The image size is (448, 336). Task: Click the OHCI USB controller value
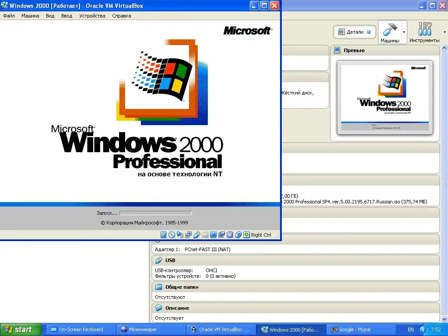point(211,270)
